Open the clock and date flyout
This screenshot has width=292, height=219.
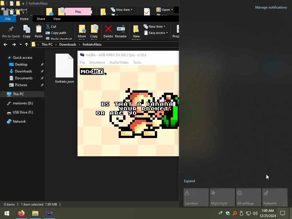click(267, 213)
